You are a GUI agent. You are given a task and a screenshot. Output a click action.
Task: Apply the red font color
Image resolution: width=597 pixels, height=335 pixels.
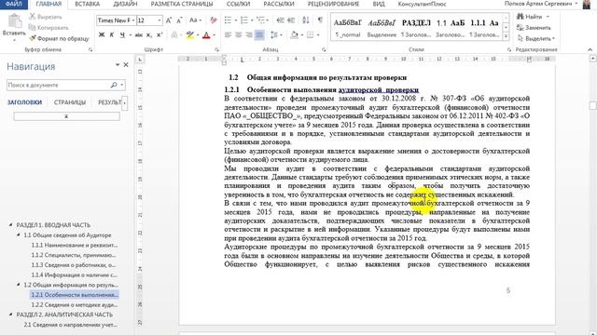click(x=206, y=35)
